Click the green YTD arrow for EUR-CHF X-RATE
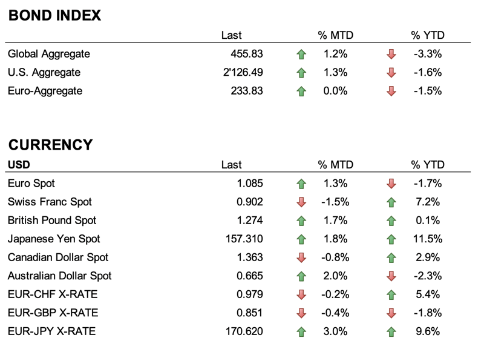481x349 pixels. coord(391,295)
